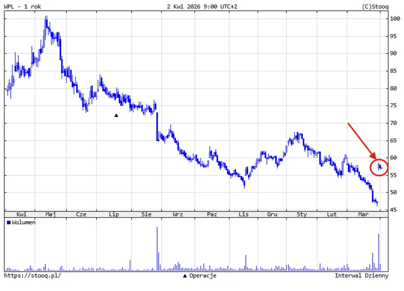Click the price axis value 95
The image size is (404, 291).
(393, 36)
